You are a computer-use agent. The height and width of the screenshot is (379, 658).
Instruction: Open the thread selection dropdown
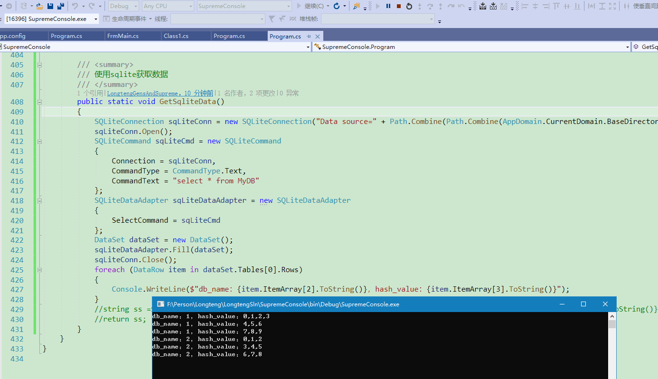(x=217, y=19)
